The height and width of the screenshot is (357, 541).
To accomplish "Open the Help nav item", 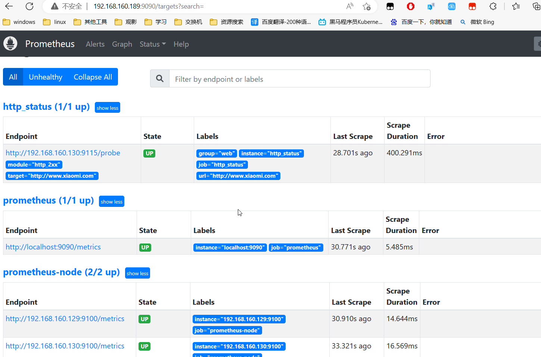I will coord(181,44).
